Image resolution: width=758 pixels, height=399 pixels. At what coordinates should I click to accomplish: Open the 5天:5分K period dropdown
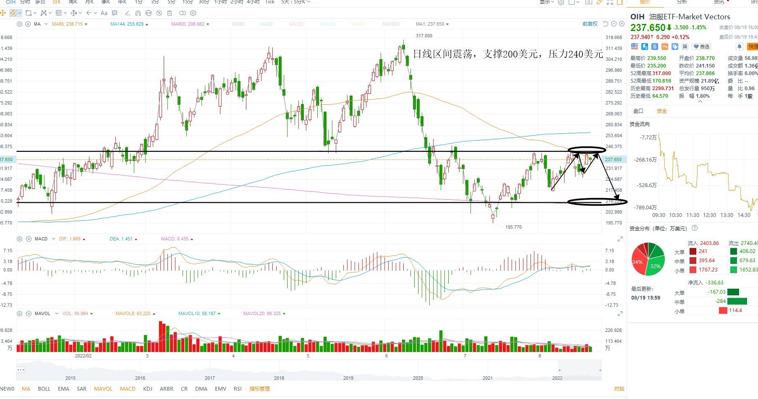(x=295, y=2)
